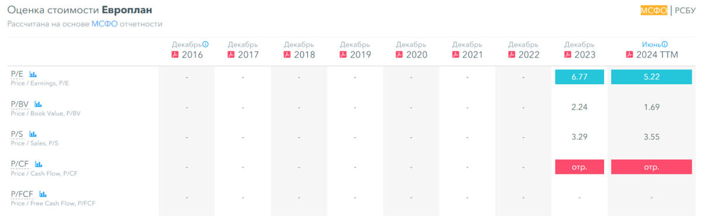Click the info icon beside Декабрь 2016

[206, 44]
